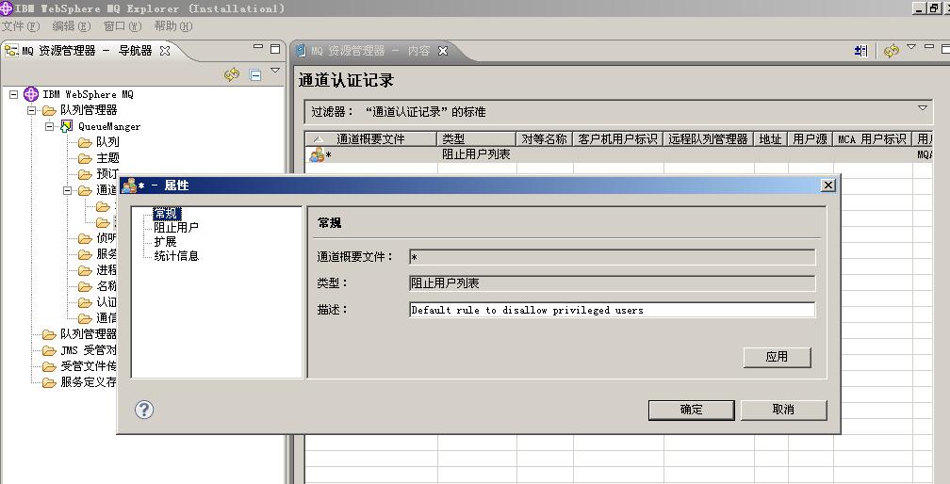
Task: Expand the 过滤器 filter bar dropdown arrow
Action: (x=922, y=108)
